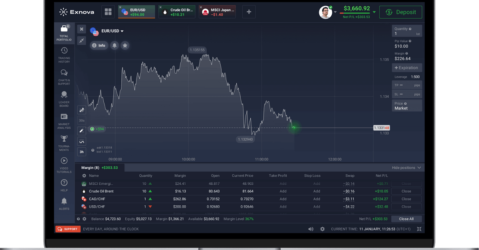Screen dimensions: 479x250
Task: Open the Total Portfolio panel
Action: (x=64, y=33)
